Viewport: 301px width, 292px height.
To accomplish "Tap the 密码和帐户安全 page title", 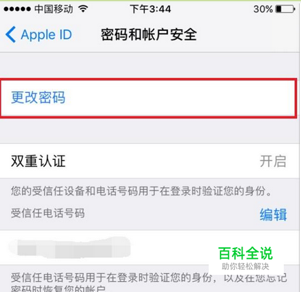I will click(149, 34).
